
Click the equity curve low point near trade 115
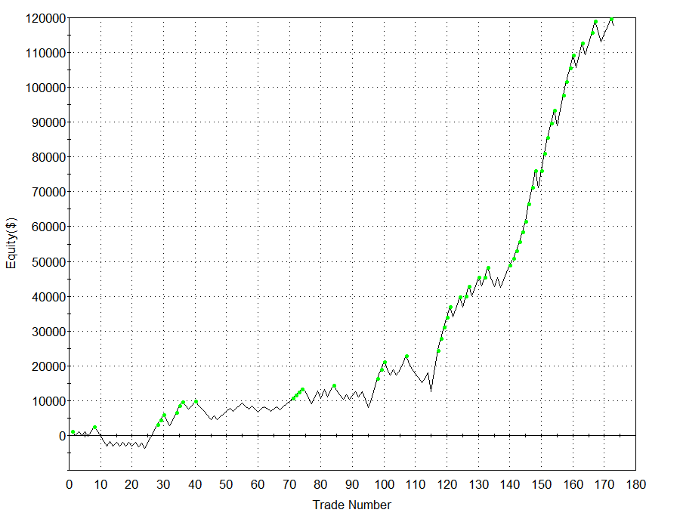pos(431,391)
